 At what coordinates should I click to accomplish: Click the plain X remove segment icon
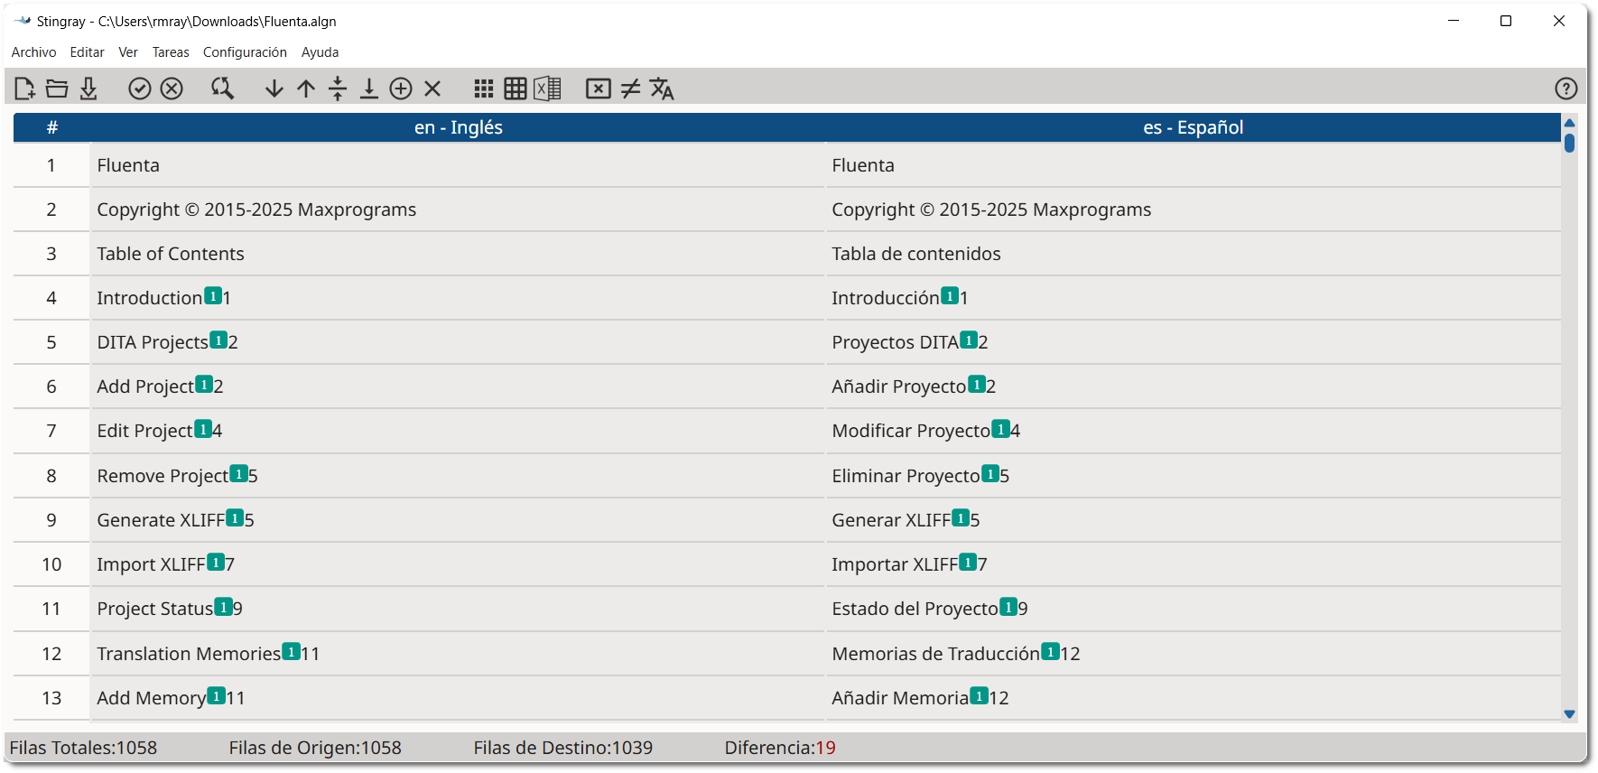point(432,88)
